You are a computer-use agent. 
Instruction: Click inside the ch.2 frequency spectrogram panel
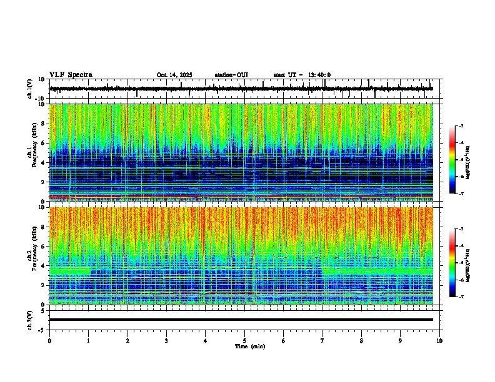241,256
